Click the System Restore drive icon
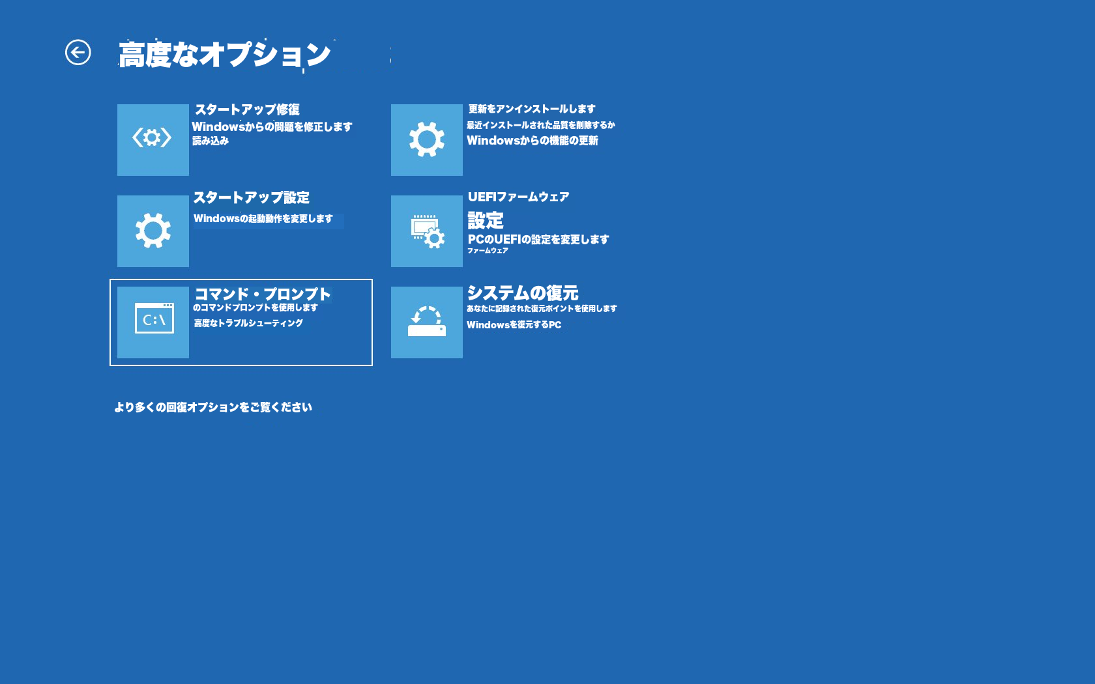This screenshot has height=684, width=1095. [426, 322]
